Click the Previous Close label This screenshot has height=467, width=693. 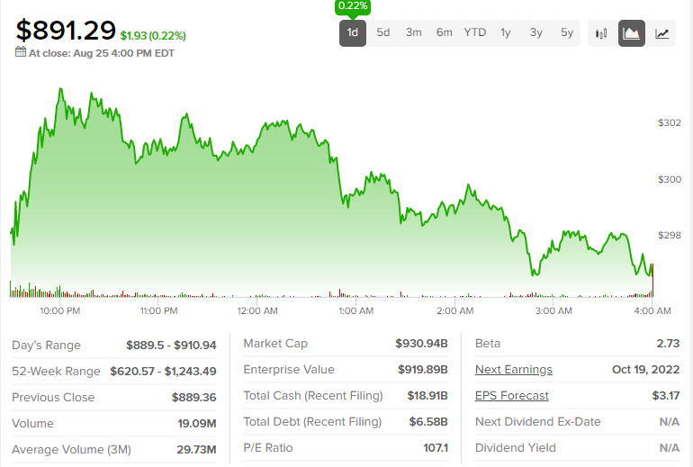tap(53, 397)
